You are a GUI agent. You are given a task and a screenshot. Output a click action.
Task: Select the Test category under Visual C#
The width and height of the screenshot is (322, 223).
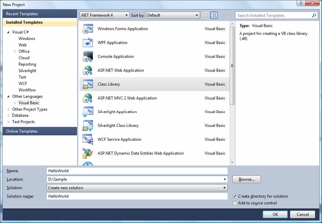click(x=22, y=77)
